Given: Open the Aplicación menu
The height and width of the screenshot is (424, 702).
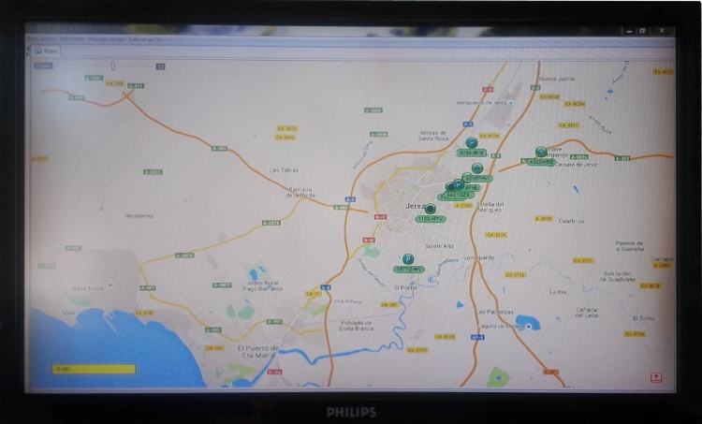Looking at the screenshot, I should (x=42, y=39).
